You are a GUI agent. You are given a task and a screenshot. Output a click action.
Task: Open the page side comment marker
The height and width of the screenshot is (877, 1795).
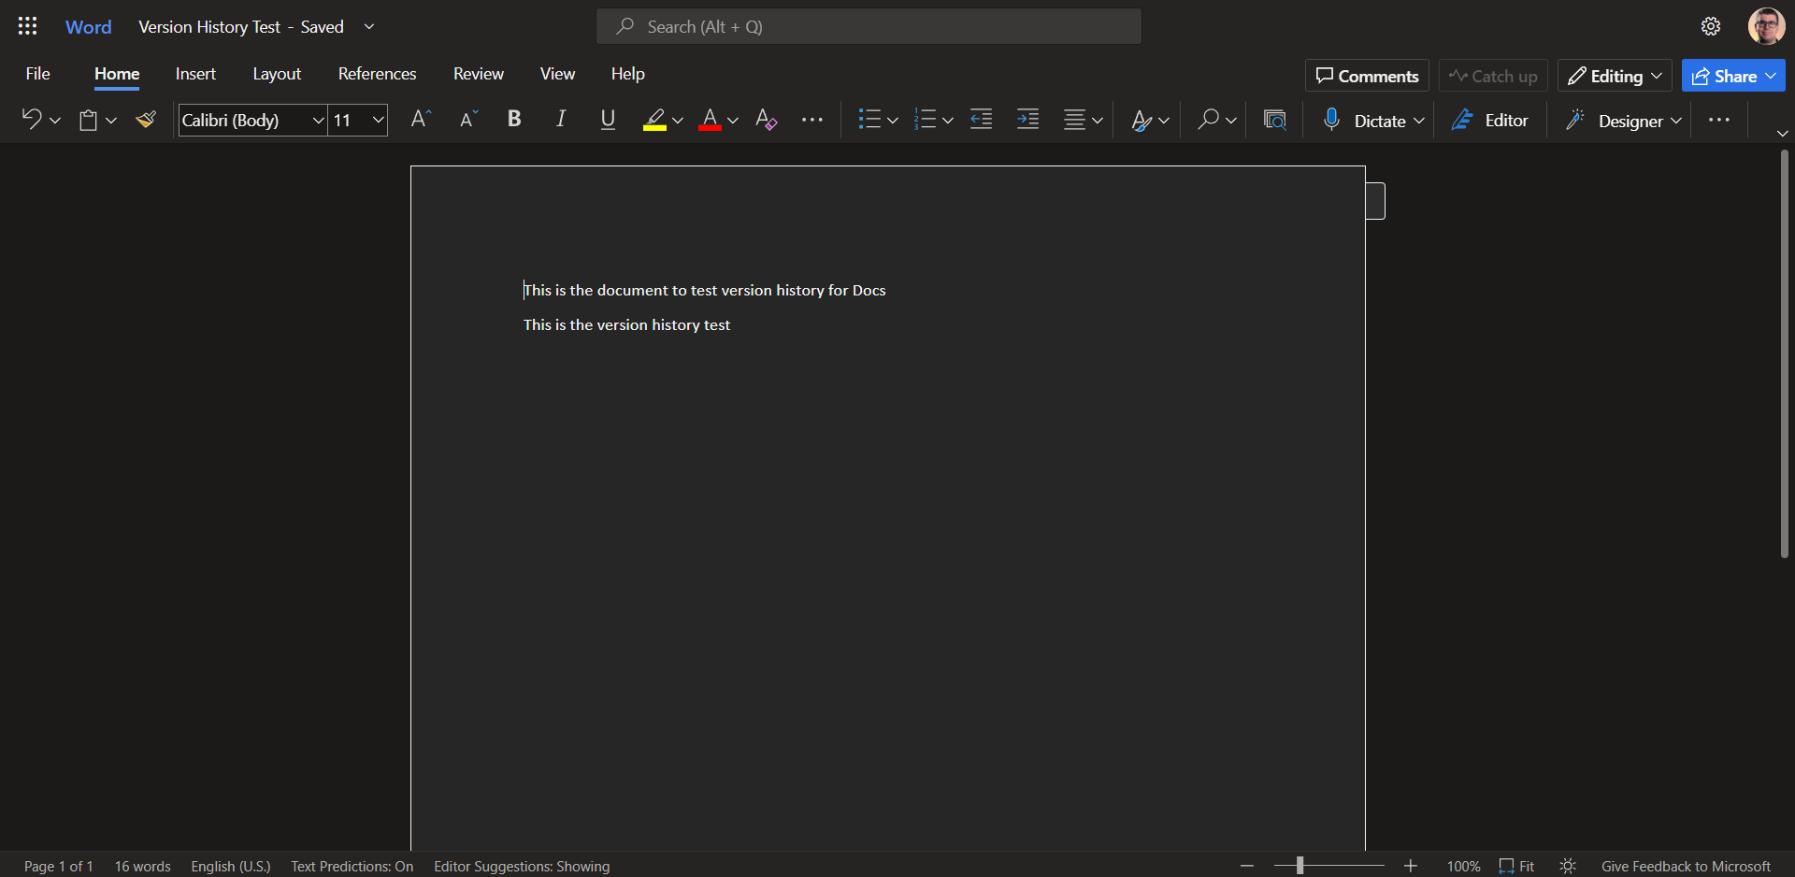[x=1375, y=201]
